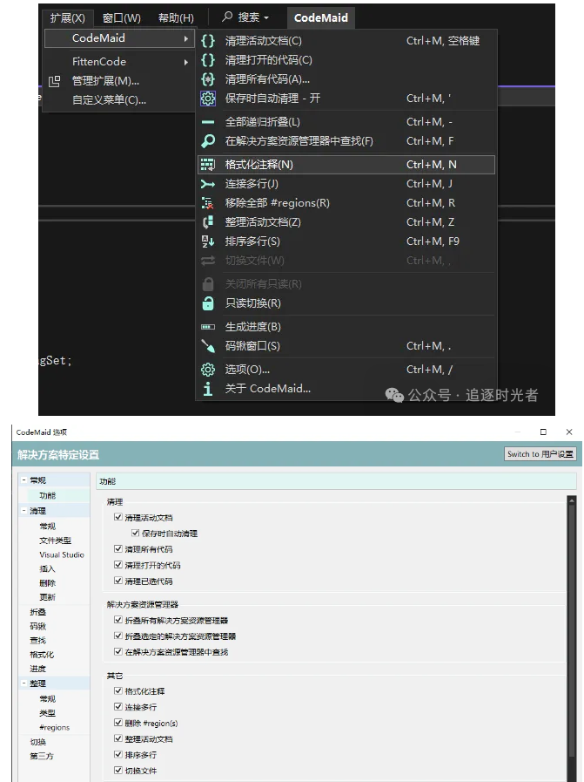Click the icon beside 管理扩展(M)...
This screenshot has height=782, width=584.
54,81
